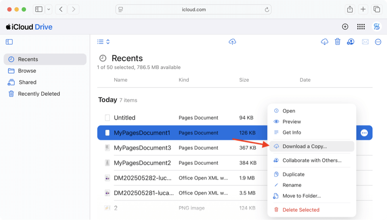Sort by the Date column header
387x220 pixels.
coord(305,80)
